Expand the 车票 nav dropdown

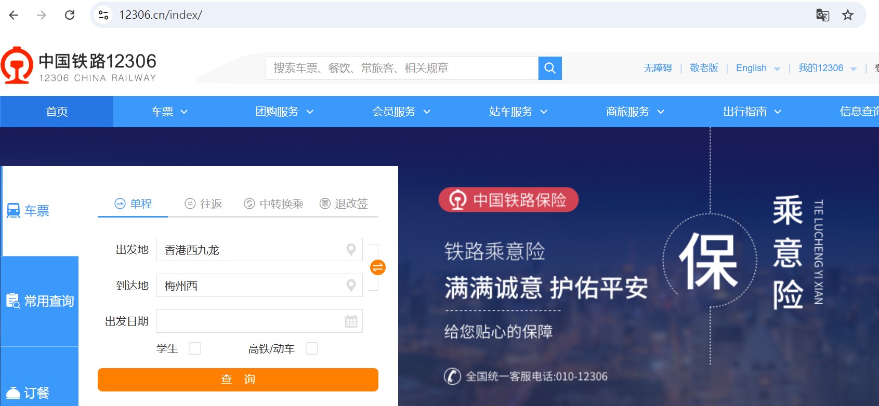tap(184, 112)
